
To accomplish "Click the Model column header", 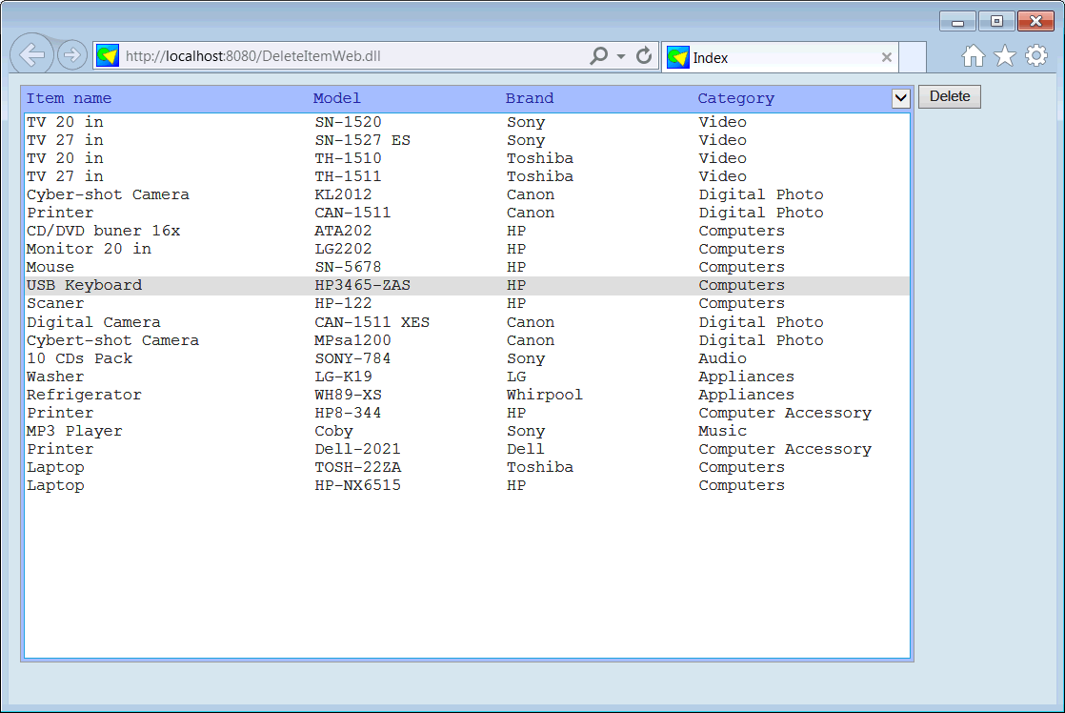I will (337, 98).
